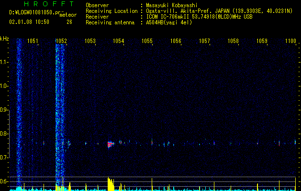Click the kHz axis unit label
This screenshot has width=301, height=191.
tap(4, 39)
